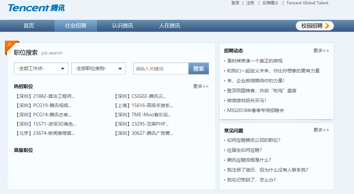Open FAQ 我注册了简历，但为什么没有人联系我
Viewport: 354px width, 194px height.
pyautogui.click(x=267, y=170)
